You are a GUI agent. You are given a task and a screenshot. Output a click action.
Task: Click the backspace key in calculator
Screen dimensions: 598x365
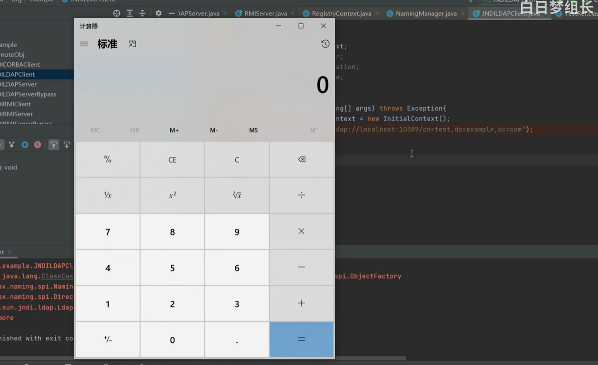(302, 160)
